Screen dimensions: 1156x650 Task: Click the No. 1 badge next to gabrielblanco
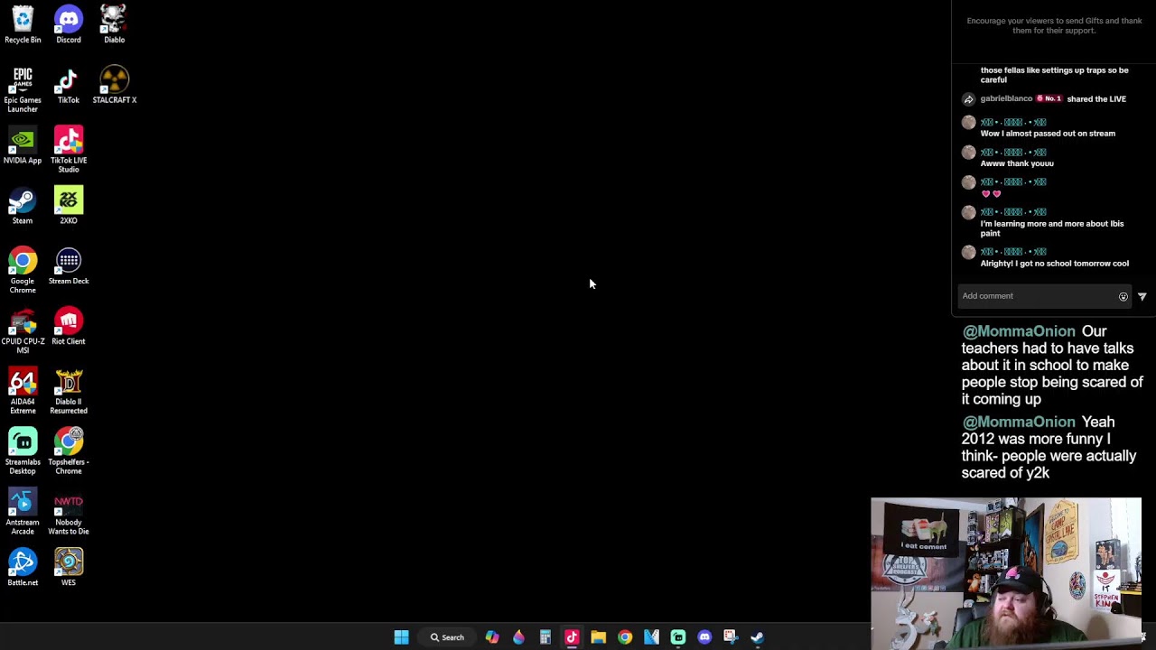tap(1049, 99)
